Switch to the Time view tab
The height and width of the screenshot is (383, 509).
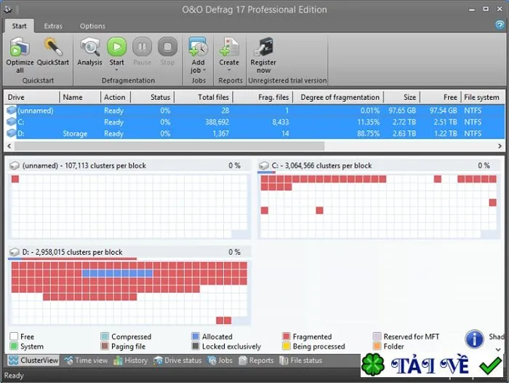pyautogui.click(x=87, y=360)
